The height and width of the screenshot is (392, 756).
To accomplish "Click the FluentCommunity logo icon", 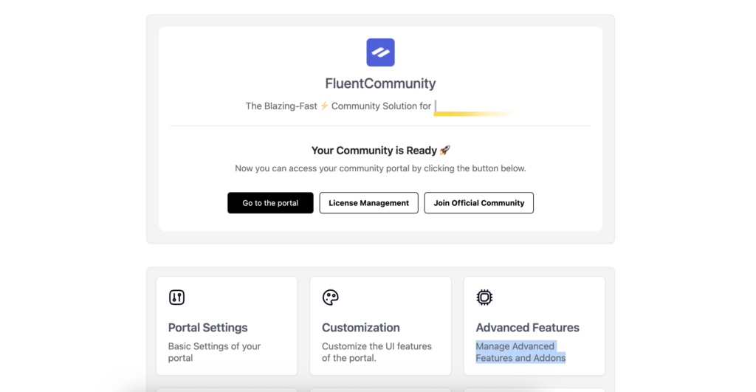I will (380, 52).
